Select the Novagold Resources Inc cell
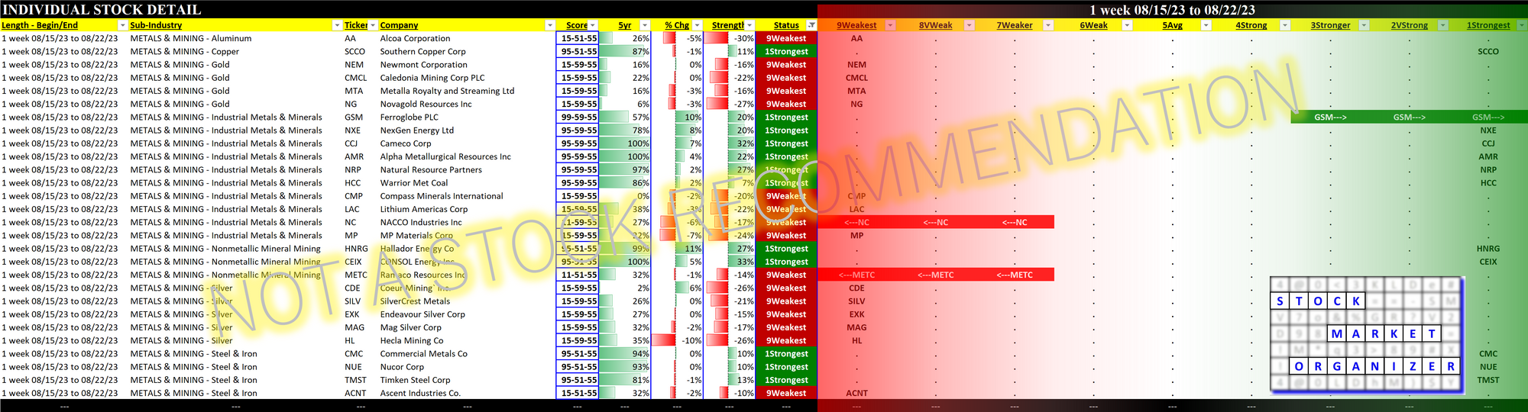The image size is (1528, 412). pyautogui.click(x=426, y=104)
